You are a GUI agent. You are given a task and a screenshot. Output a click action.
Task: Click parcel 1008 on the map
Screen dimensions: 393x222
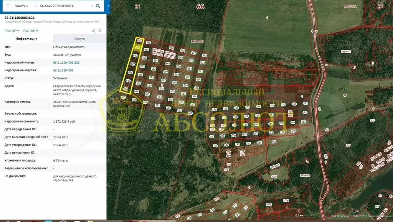[269, 204]
